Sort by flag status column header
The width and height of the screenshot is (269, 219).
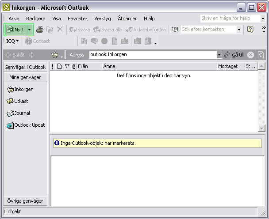point(67,66)
